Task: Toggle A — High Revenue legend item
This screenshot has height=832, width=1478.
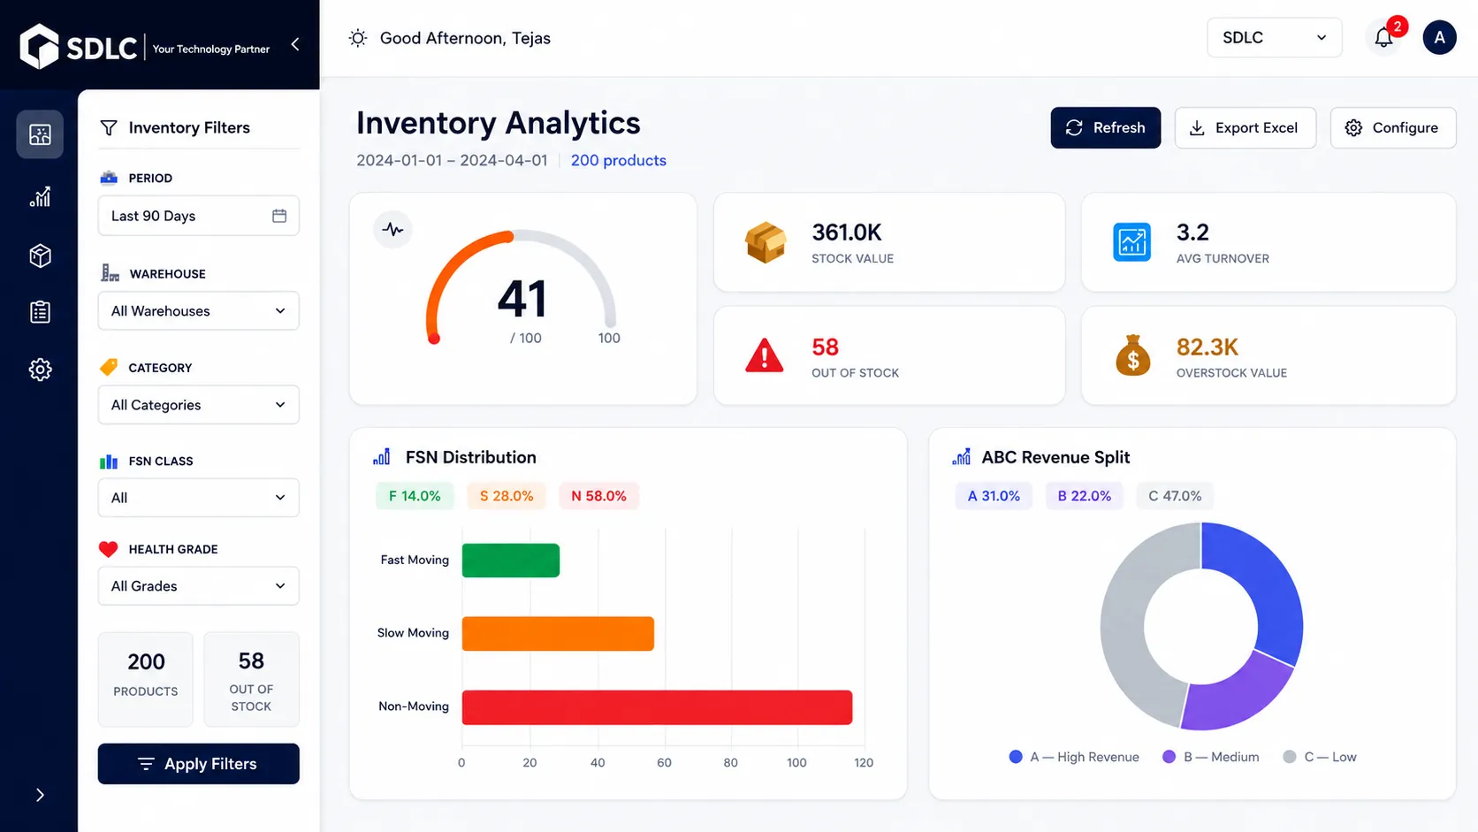Action: click(x=1074, y=757)
